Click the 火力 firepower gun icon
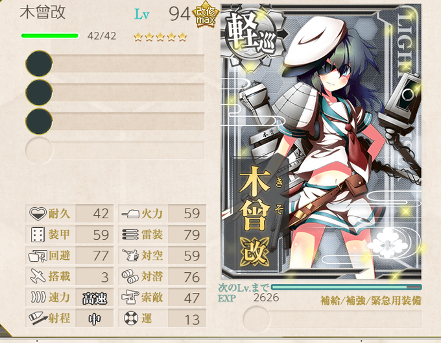This screenshot has width=441, height=343. (130, 214)
